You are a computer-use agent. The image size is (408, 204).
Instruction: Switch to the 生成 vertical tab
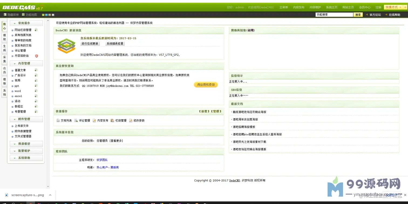coord(4,48)
